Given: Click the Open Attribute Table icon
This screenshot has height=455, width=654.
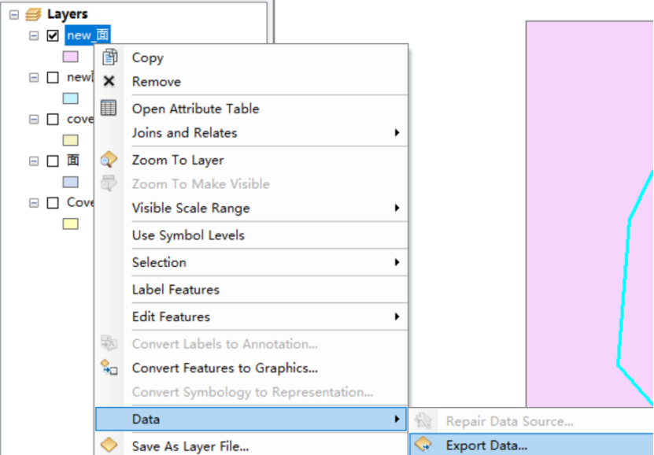Looking at the screenshot, I should click(111, 109).
